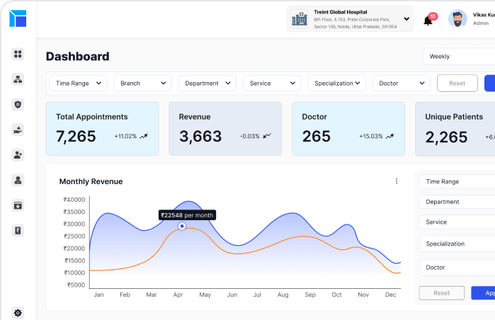This screenshot has height=320, width=495.
Task: Click the organization hierarchy sidebar icon
Action: pos(18,79)
